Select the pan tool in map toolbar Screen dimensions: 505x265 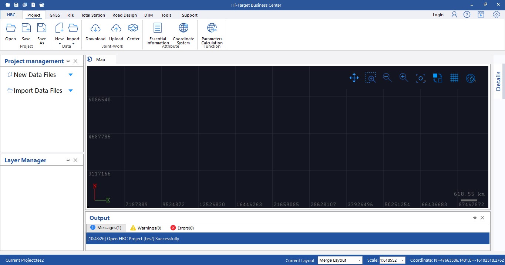(354, 78)
